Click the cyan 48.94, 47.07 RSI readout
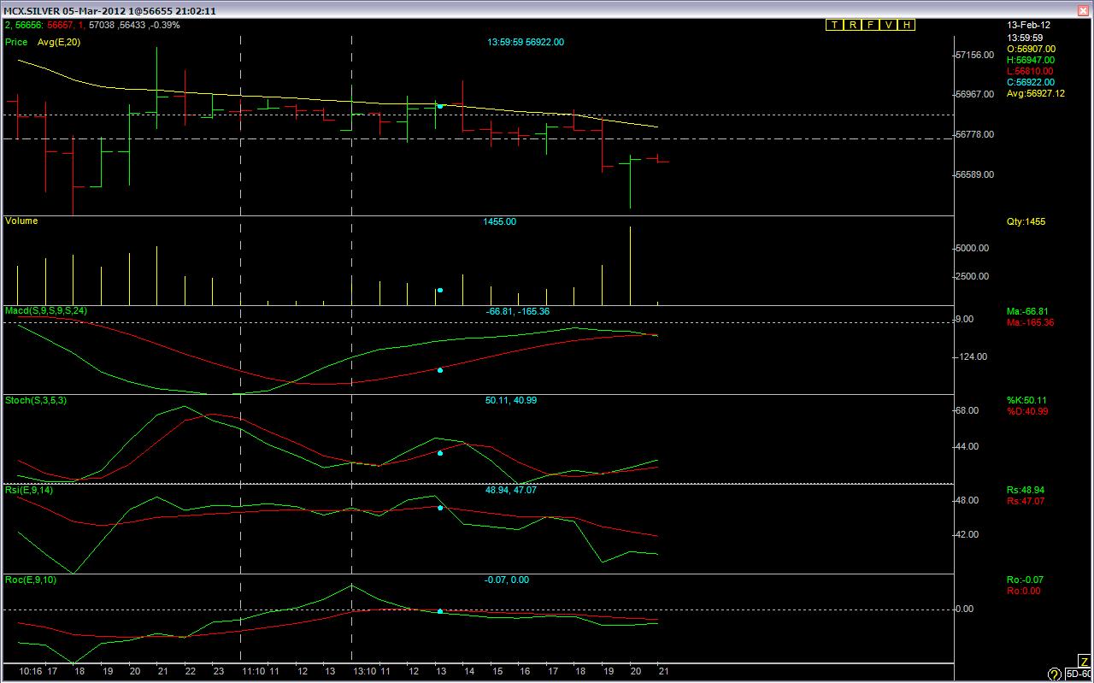The height and width of the screenshot is (683, 1094). click(511, 490)
